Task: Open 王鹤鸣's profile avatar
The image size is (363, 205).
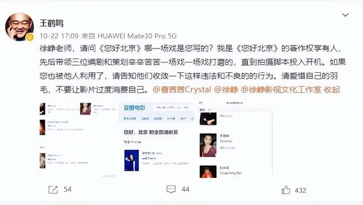Action: point(20,27)
